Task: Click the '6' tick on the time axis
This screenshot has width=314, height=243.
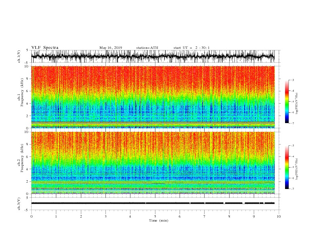Action: pos(180,216)
